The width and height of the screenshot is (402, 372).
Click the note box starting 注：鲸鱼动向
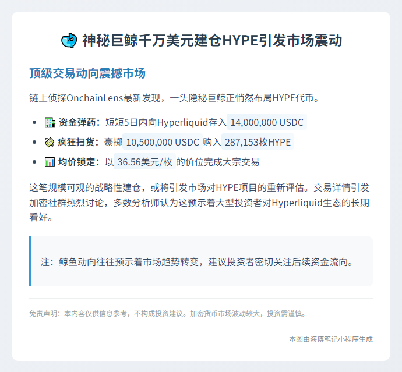coord(201,261)
